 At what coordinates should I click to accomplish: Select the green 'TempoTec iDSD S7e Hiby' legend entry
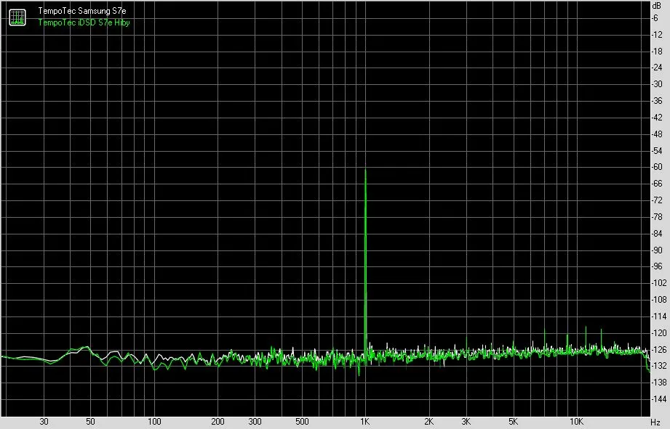84,23
